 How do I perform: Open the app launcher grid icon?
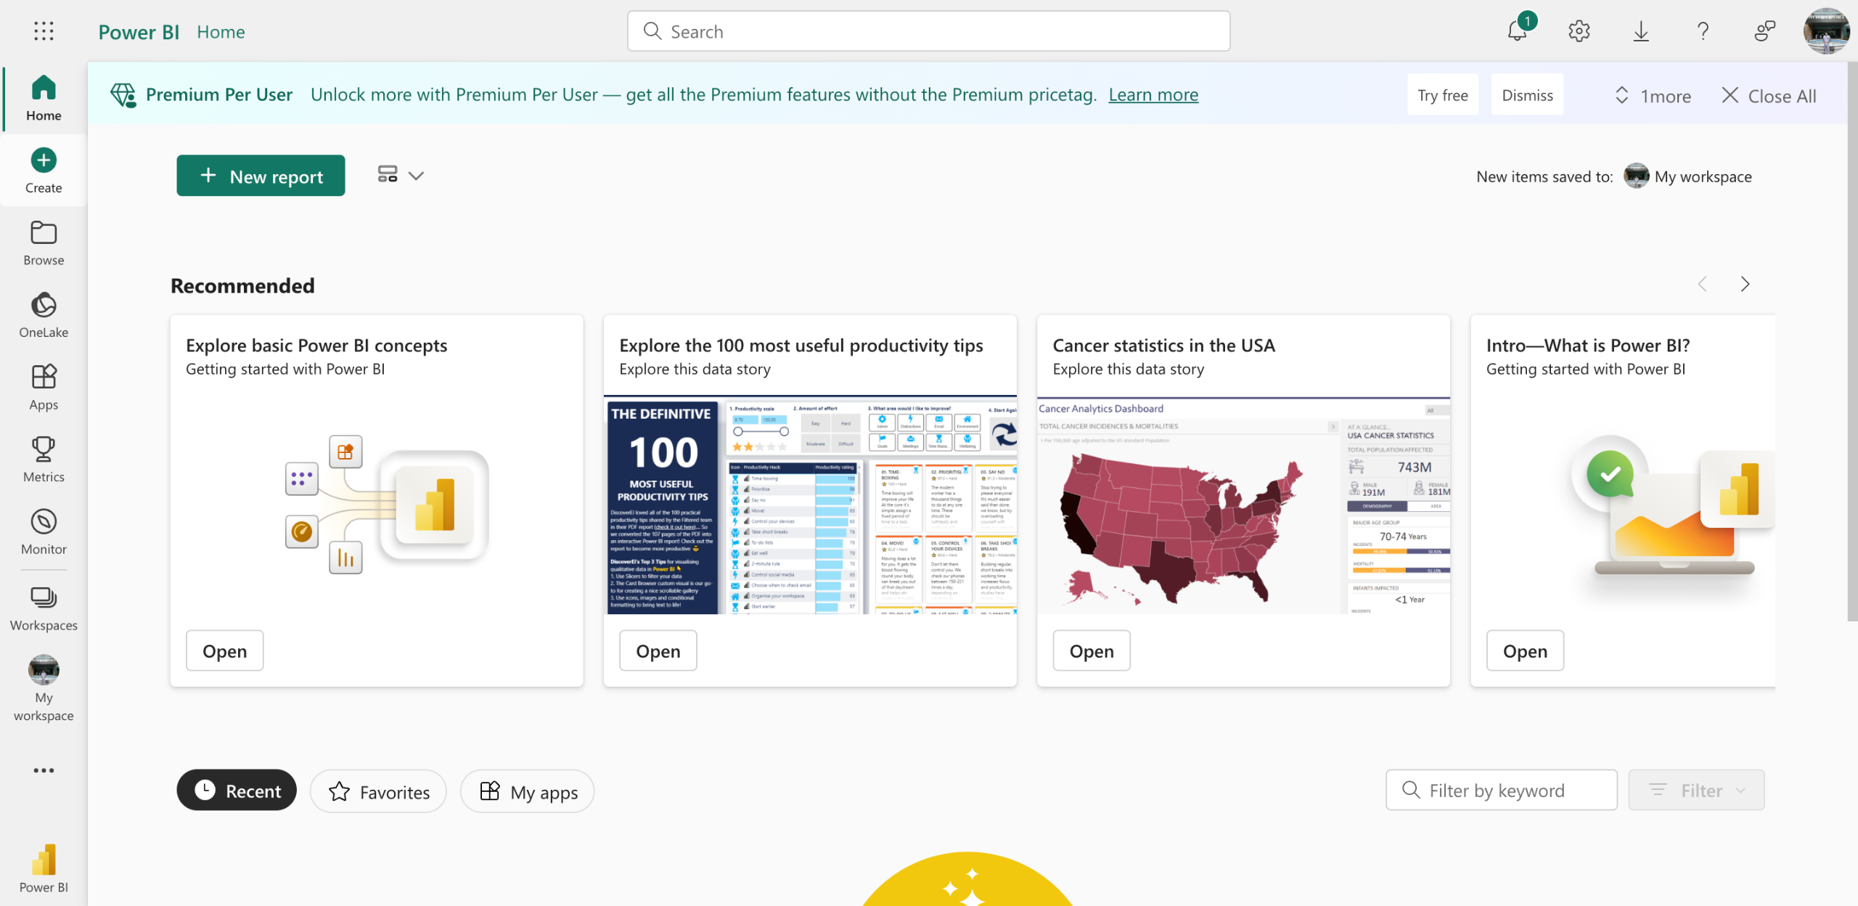point(44,30)
